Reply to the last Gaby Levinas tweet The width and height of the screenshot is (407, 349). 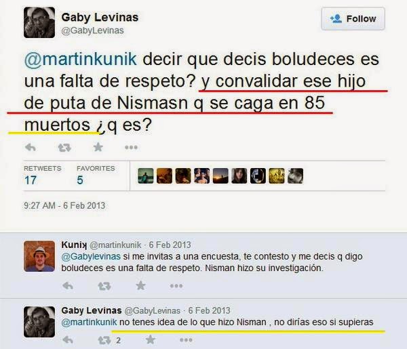(x=68, y=340)
